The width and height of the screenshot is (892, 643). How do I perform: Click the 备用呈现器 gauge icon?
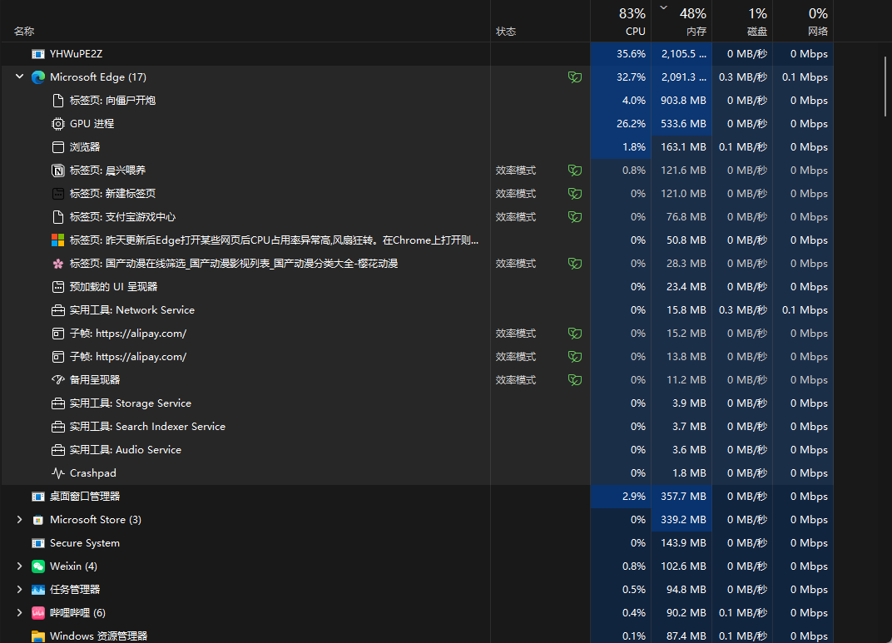[58, 380]
